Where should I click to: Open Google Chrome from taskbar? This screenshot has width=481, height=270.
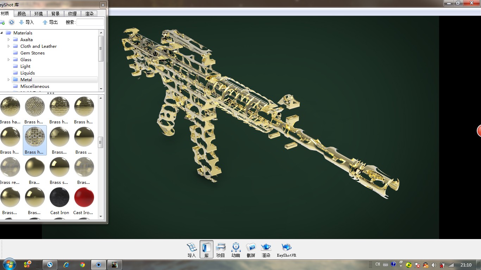82,265
